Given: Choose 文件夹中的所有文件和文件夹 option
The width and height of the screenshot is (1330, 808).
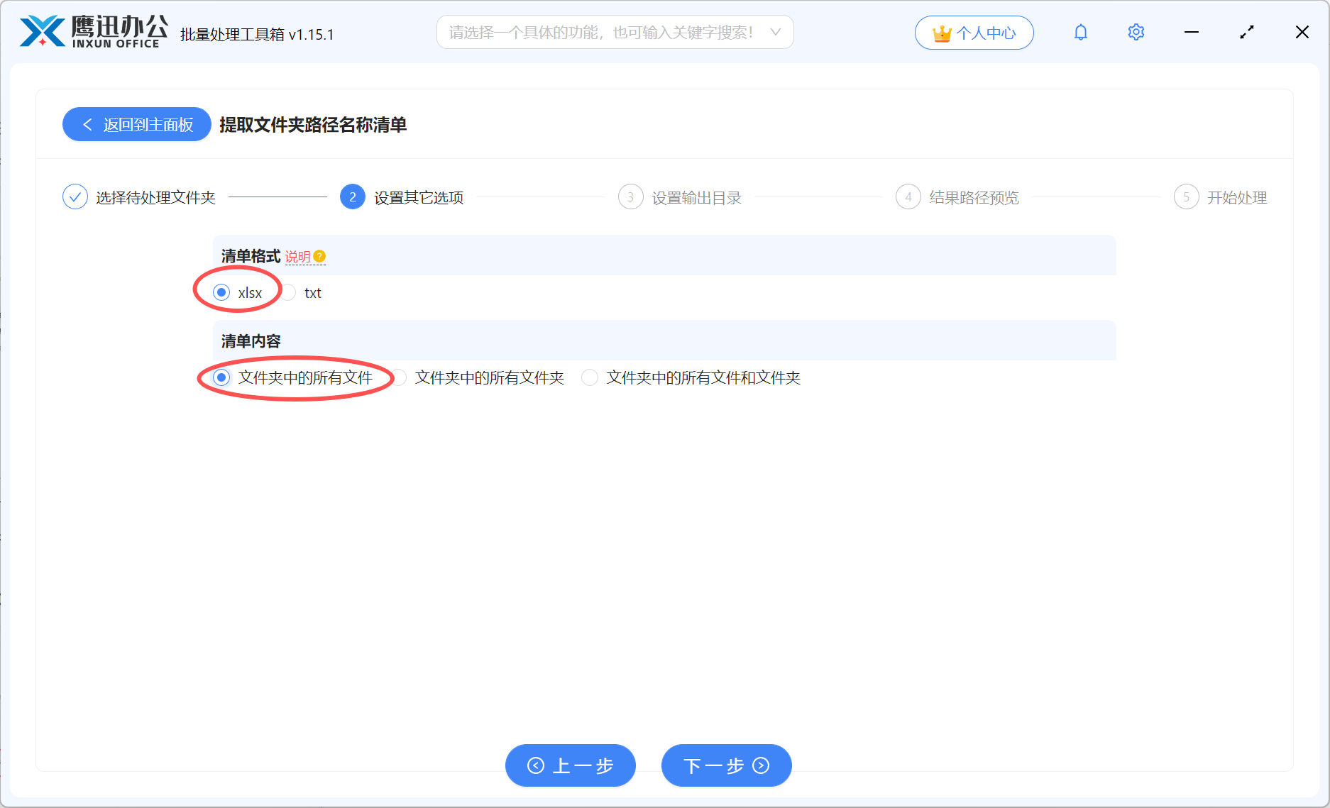Looking at the screenshot, I should (590, 377).
